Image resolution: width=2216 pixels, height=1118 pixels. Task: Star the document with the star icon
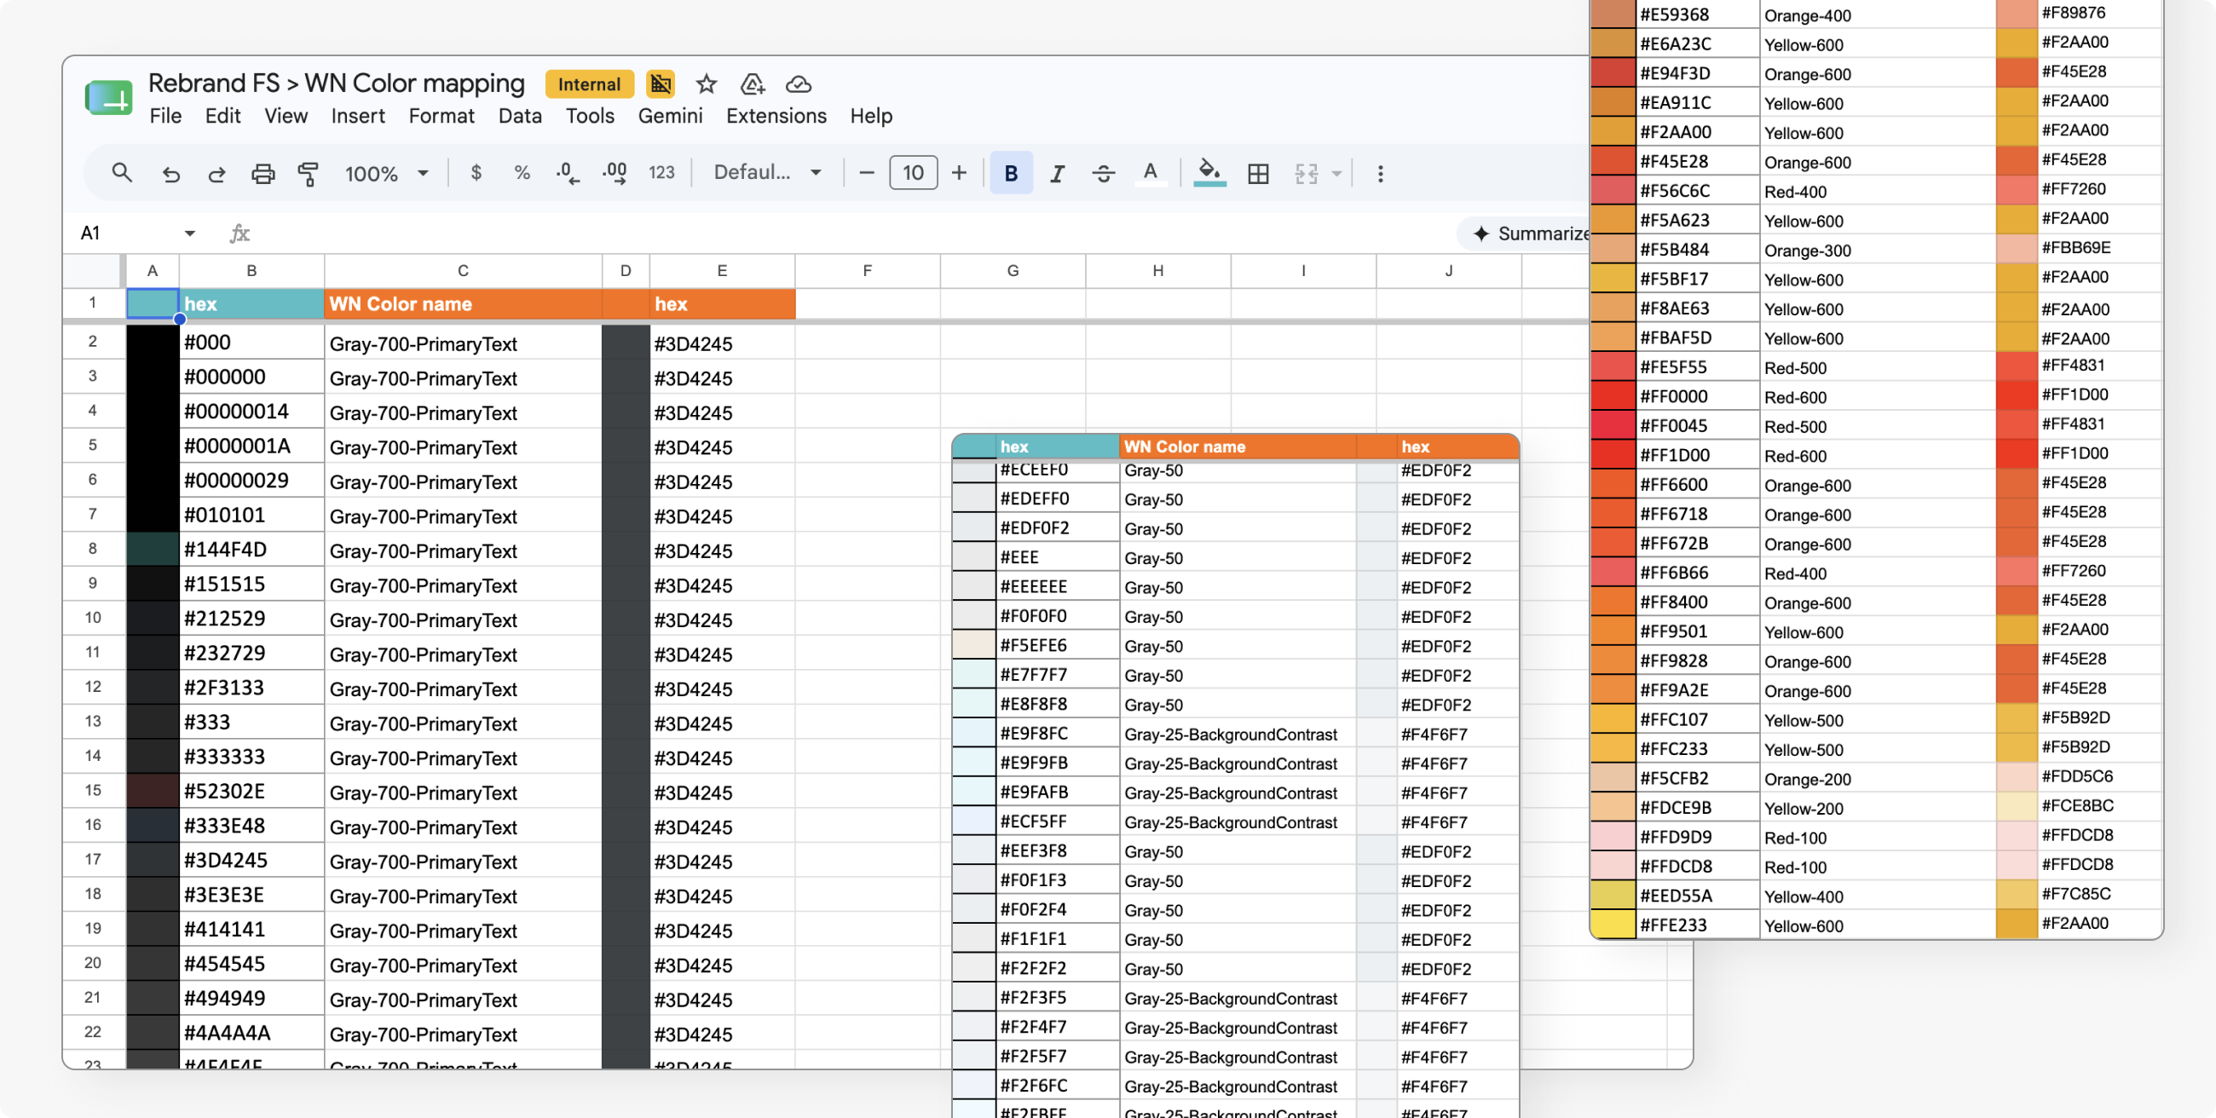707,84
